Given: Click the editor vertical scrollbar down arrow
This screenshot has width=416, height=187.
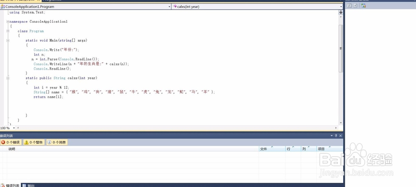Looking at the screenshot, I should click(x=341, y=123).
